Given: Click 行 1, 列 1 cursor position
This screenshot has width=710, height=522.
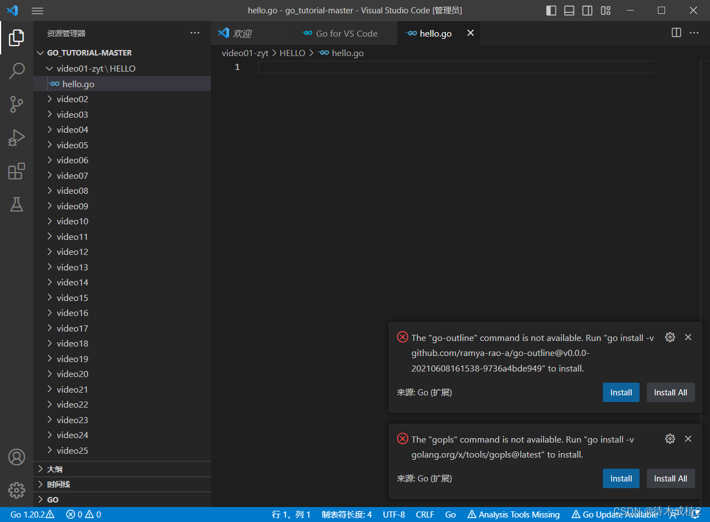Looking at the screenshot, I should [x=291, y=515].
